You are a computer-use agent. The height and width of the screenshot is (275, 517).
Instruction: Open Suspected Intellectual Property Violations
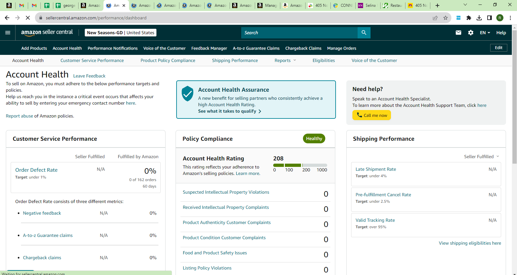pyautogui.click(x=226, y=192)
